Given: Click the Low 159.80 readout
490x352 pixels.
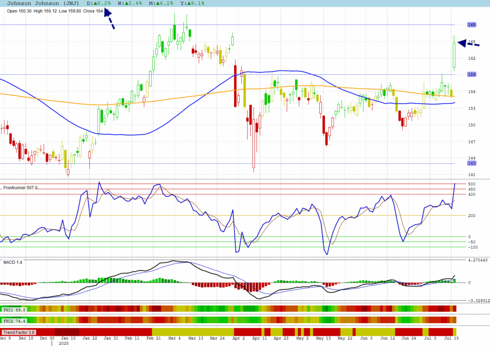Looking at the screenshot, I should coord(70,11).
